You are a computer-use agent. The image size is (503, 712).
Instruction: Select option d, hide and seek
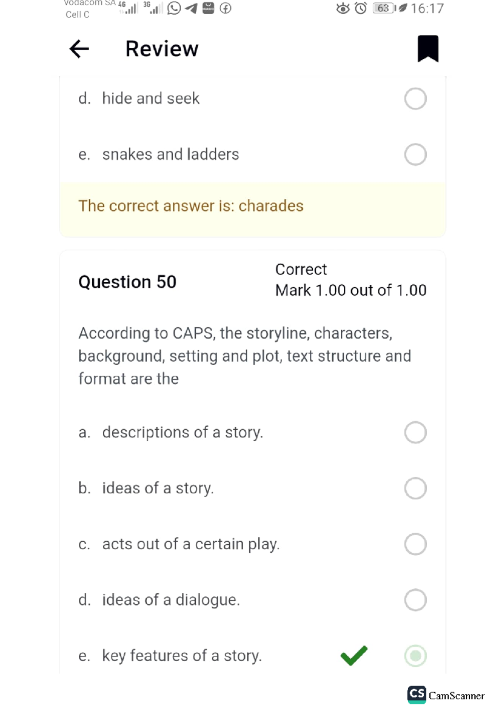415,98
